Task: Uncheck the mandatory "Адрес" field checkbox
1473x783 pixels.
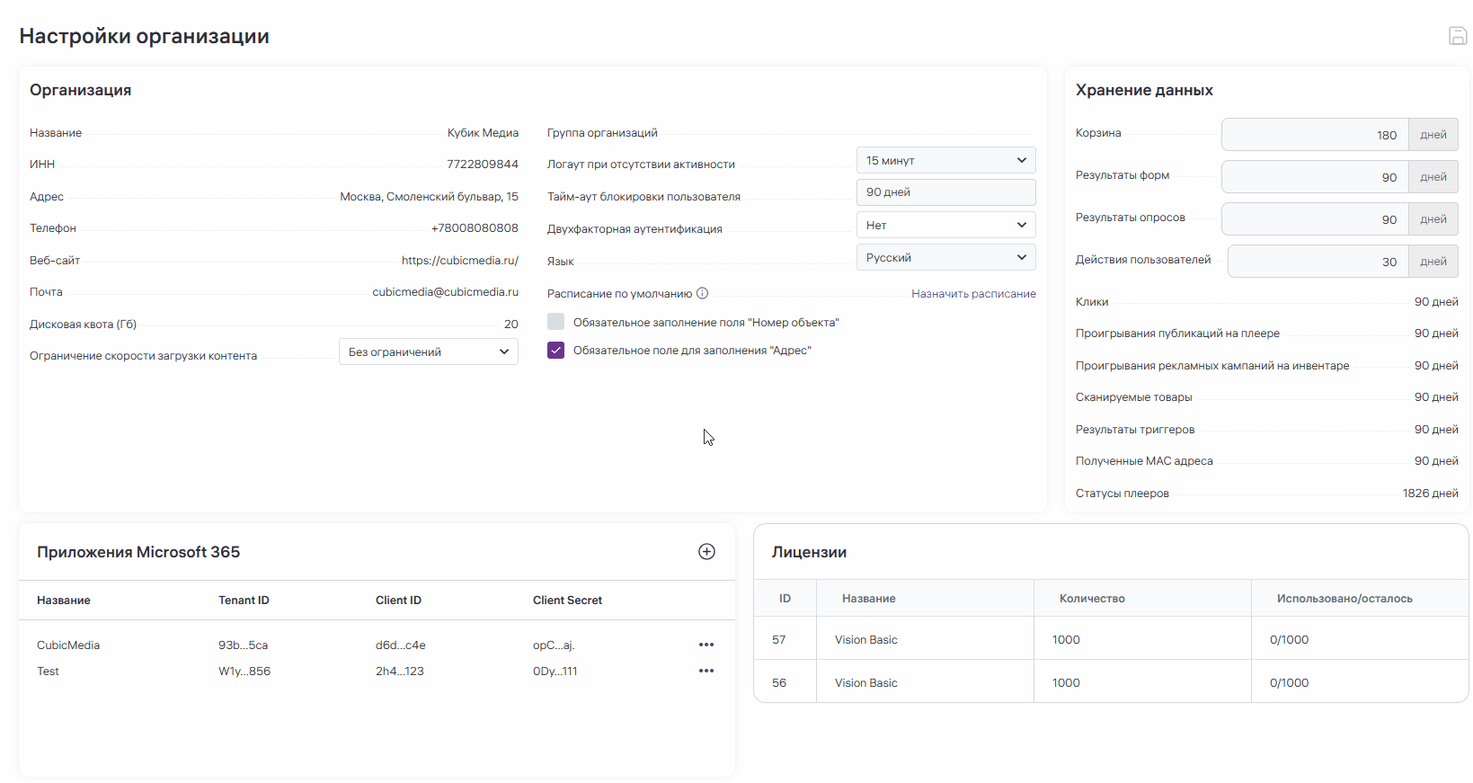Action: [x=556, y=351]
